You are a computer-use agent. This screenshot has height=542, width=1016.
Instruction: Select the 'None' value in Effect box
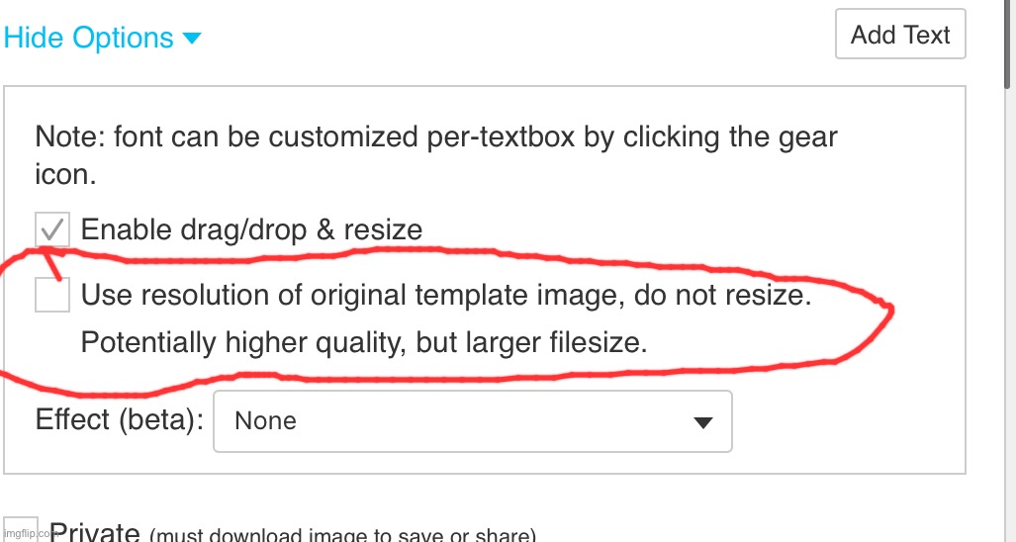265,421
